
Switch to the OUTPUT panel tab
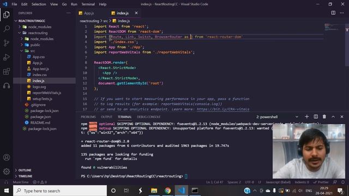pos(106,117)
